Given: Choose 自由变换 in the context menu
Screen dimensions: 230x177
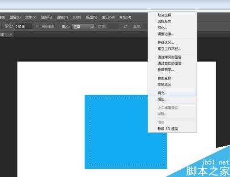Looking at the screenshot, I should click(172, 78).
